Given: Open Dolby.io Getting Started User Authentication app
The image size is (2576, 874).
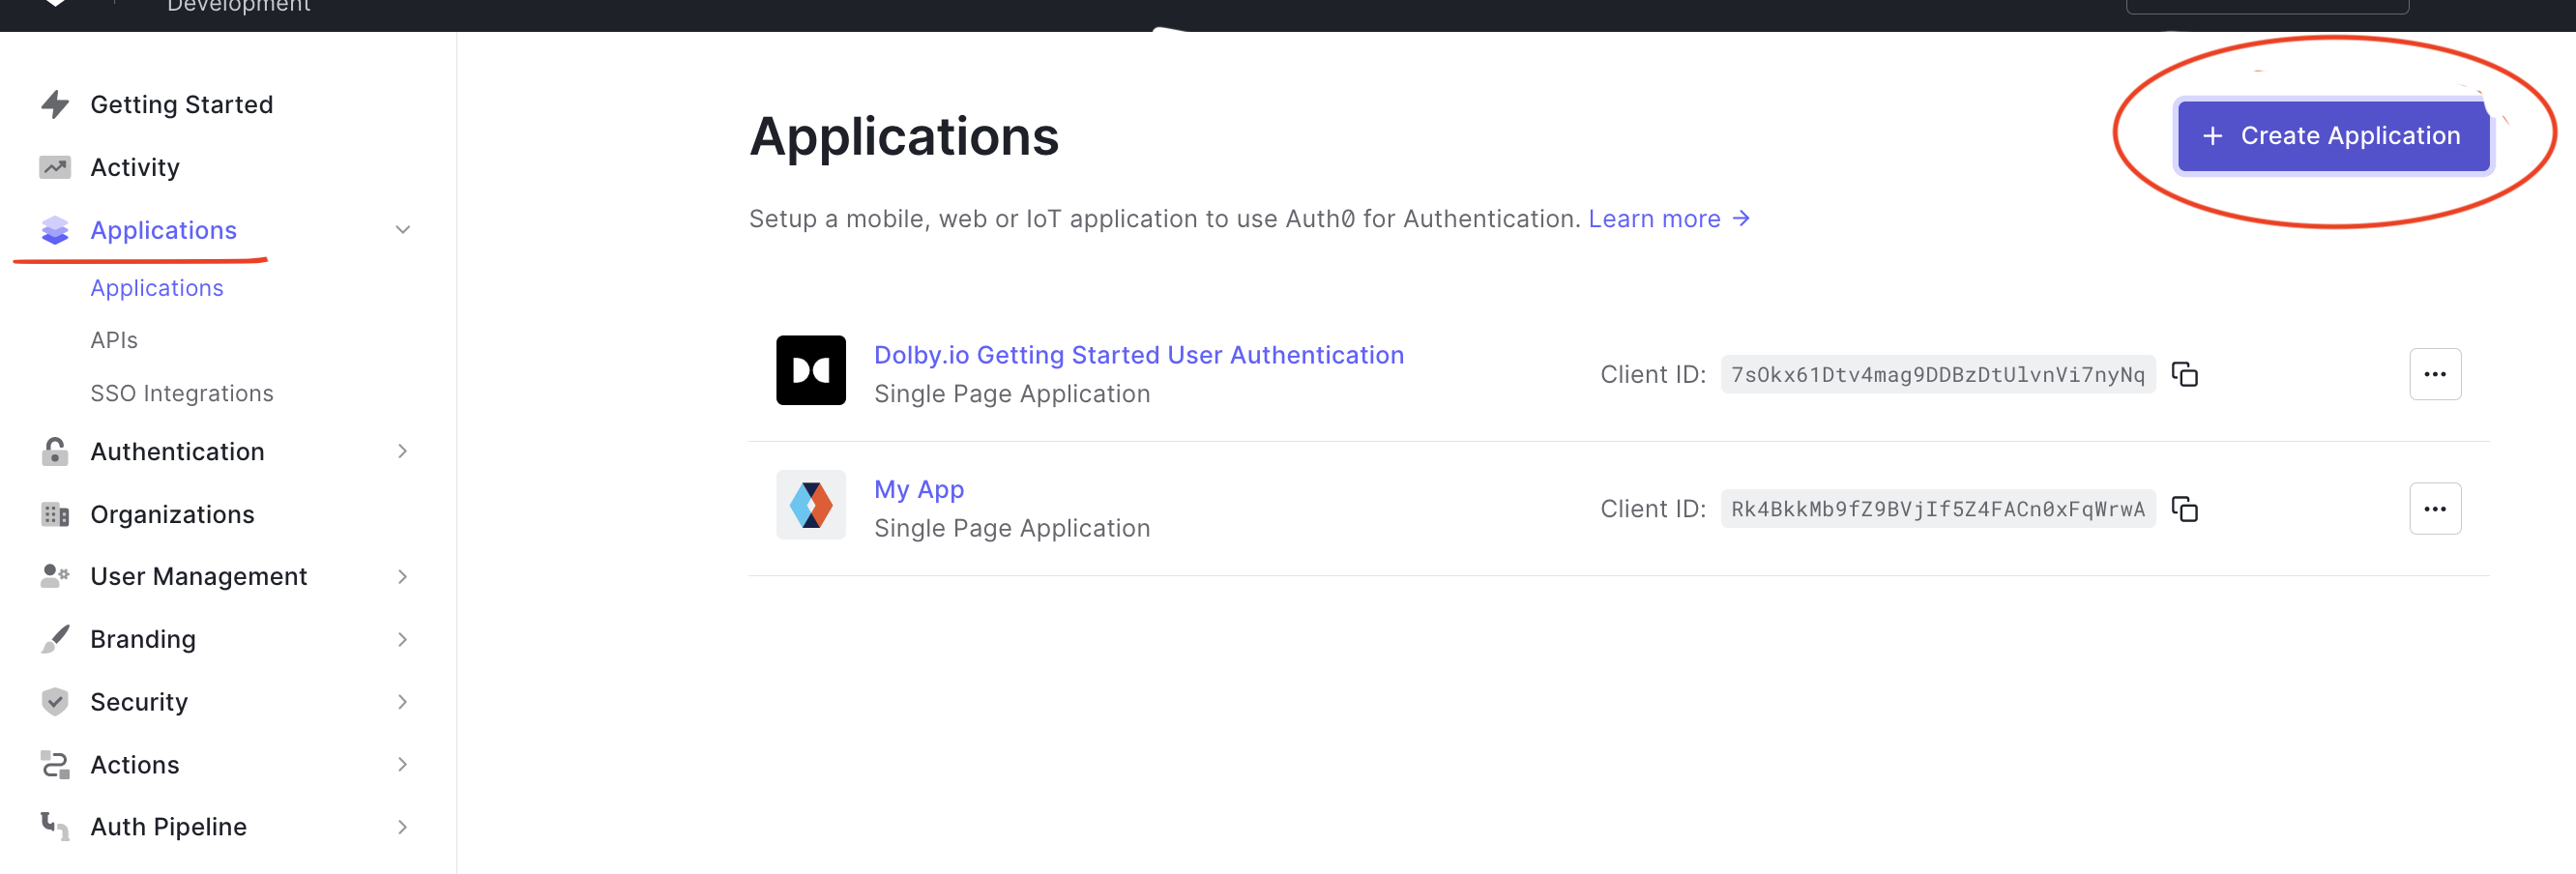Looking at the screenshot, I should point(1139,355).
